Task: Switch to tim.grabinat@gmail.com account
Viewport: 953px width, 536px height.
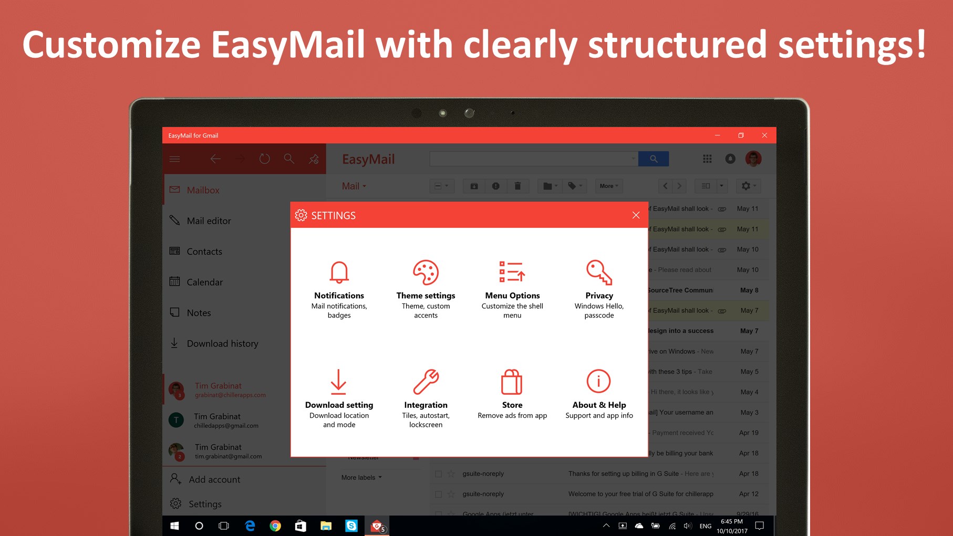Action: (244, 451)
